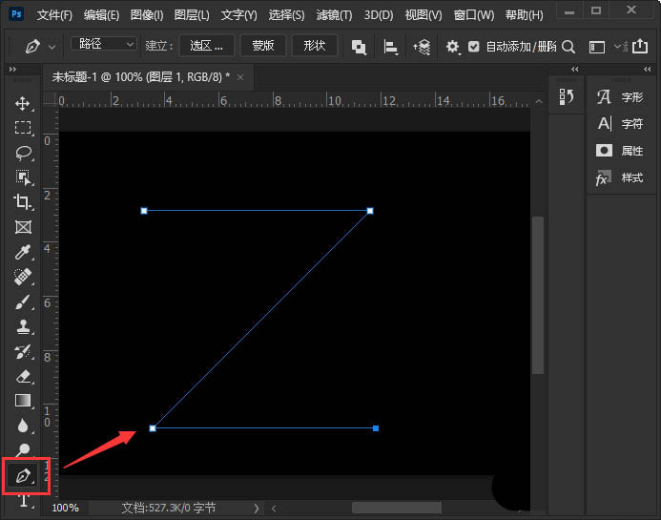Click the top-left path anchor point
Image resolution: width=661 pixels, height=520 pixels.
[x=144, y=211]
